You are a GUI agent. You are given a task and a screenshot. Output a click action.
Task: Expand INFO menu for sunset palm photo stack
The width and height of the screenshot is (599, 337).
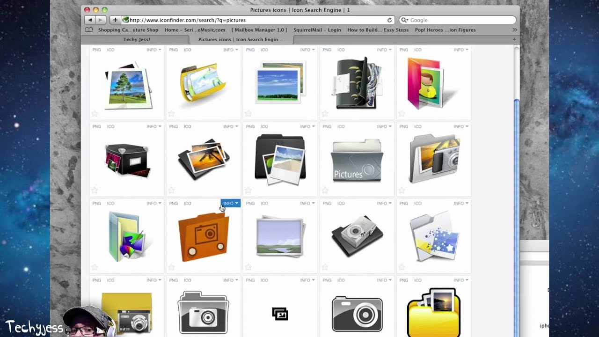click(231, 126)
